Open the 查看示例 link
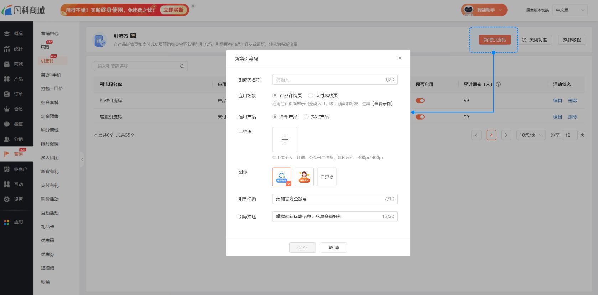Viewport: 598px width, 295px height. click(x=383, y=104)
